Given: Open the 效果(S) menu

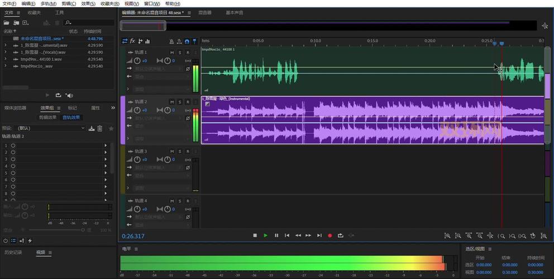Looking at the screenshot, I should point(88,3).
